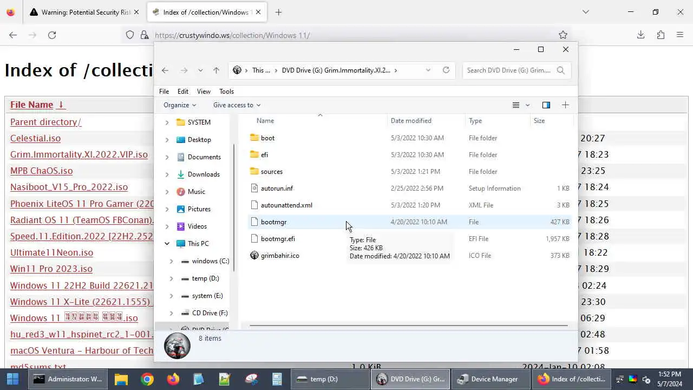Toggle the preview pane button
693x390 pixels.
(x=546, y=105)
